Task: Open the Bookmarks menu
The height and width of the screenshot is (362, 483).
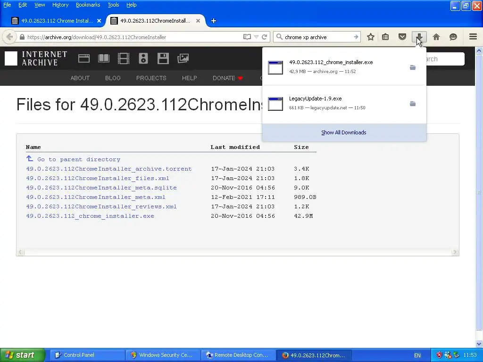Action: point(88,5)
